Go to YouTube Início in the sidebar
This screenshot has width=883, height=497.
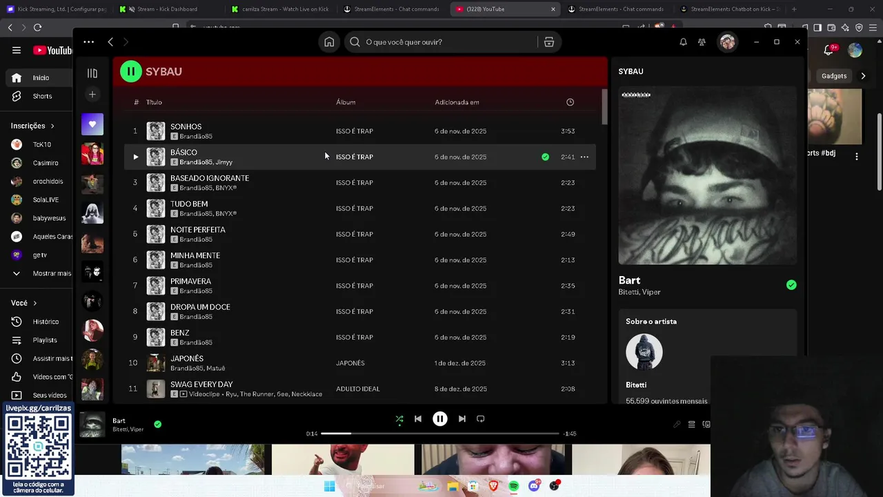(37, 77)
